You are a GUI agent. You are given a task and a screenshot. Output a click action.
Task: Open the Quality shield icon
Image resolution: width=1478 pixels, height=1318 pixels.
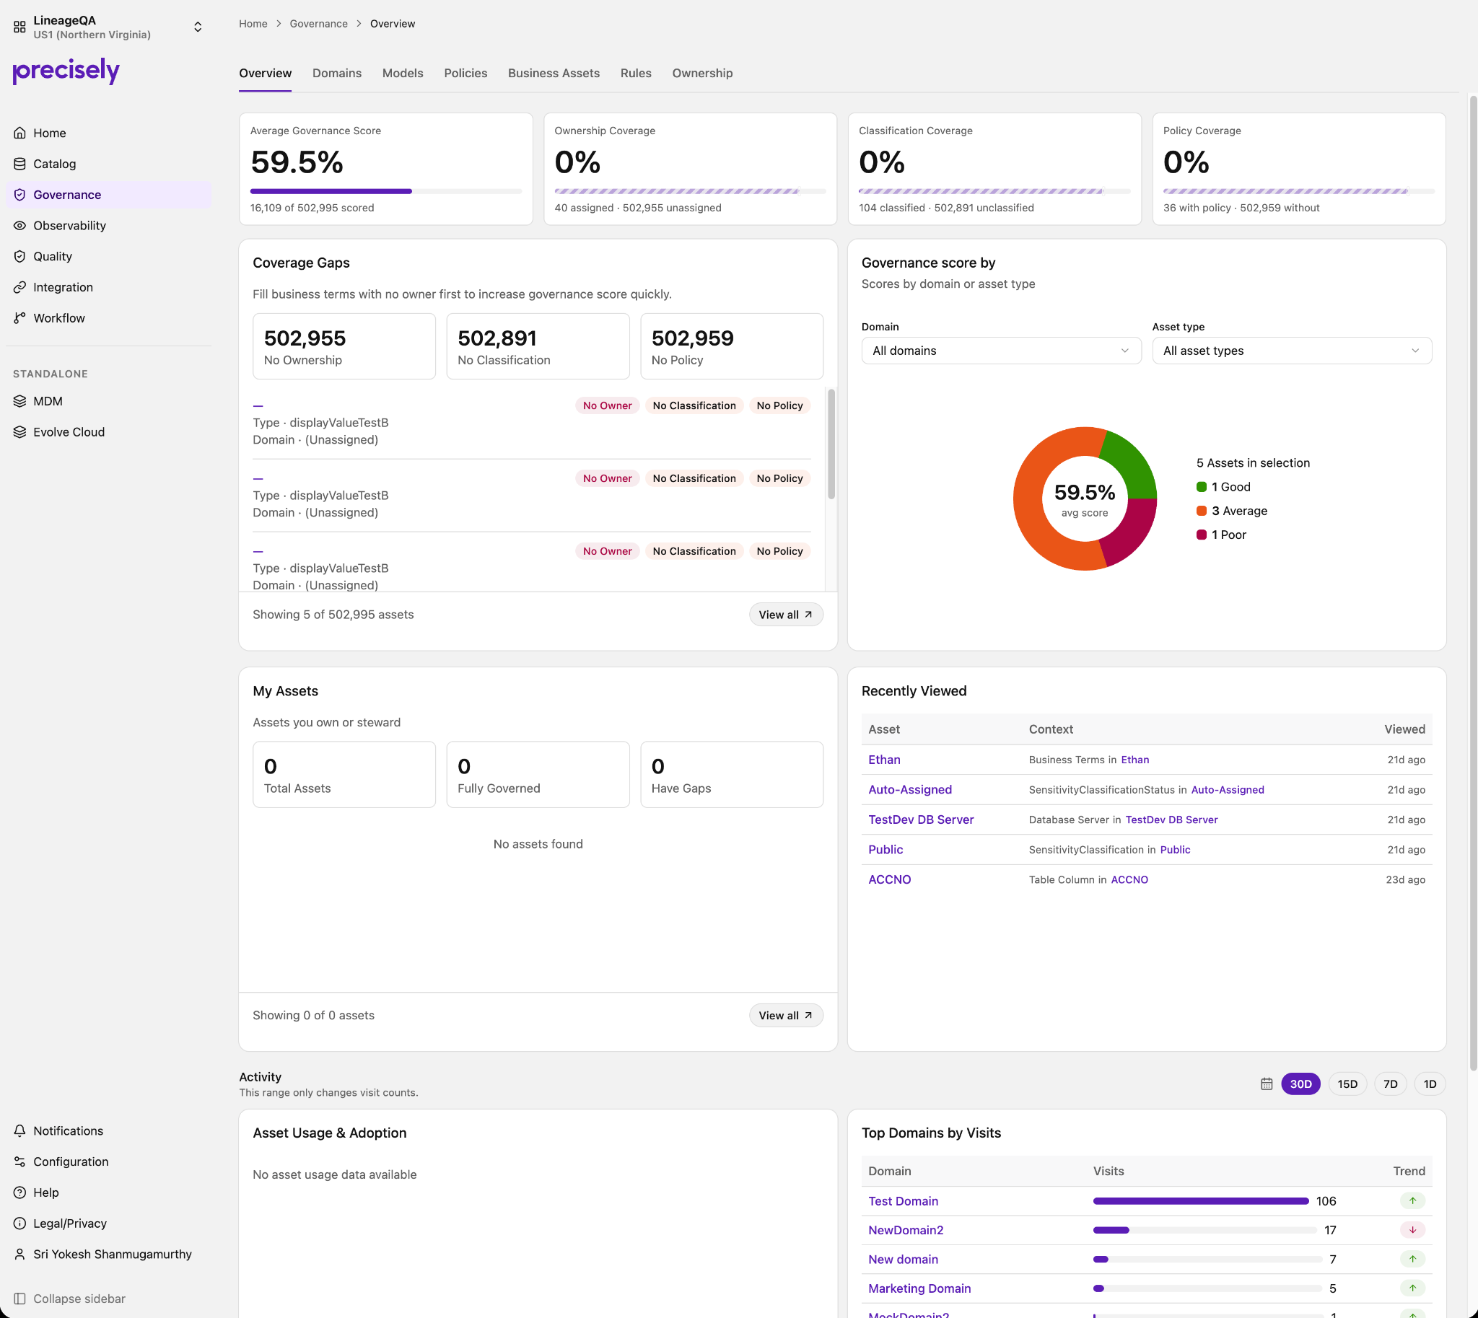(x=19, y=256)
